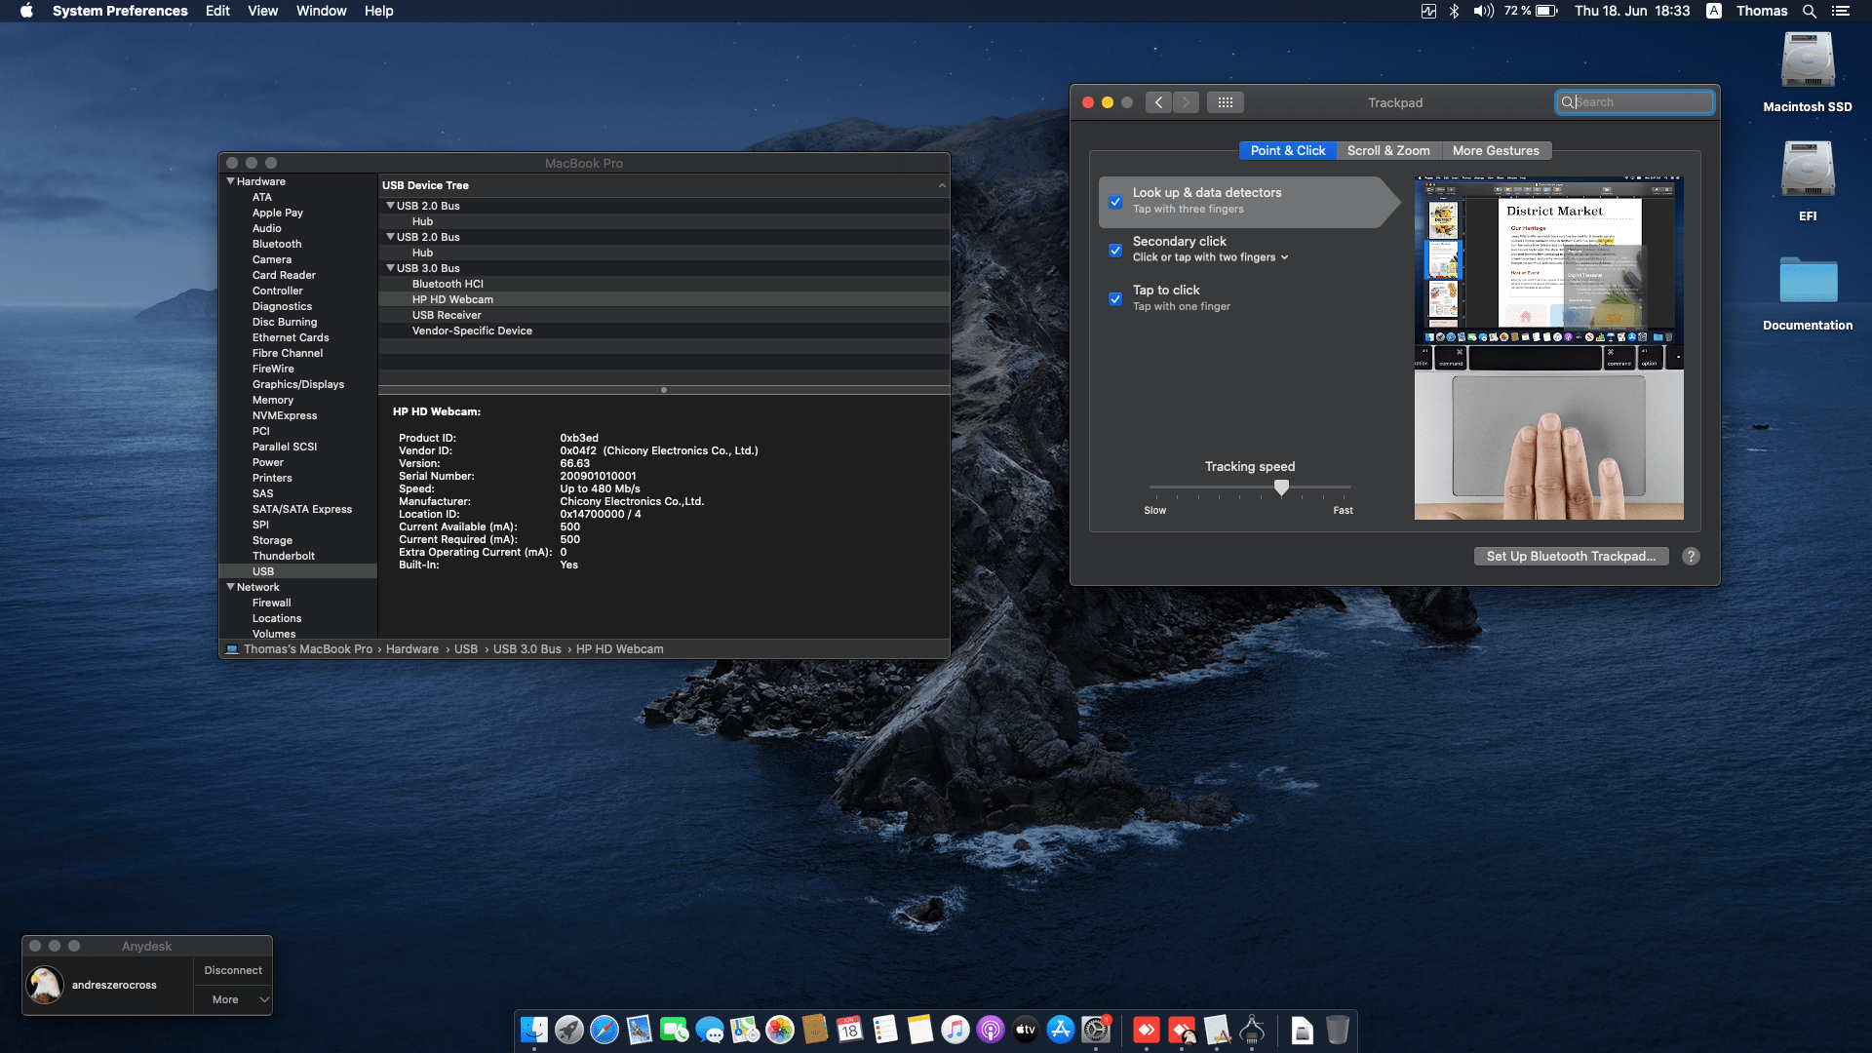Open the Help menu
This screenshot has width=1872, height=1053.
[378, 11]
